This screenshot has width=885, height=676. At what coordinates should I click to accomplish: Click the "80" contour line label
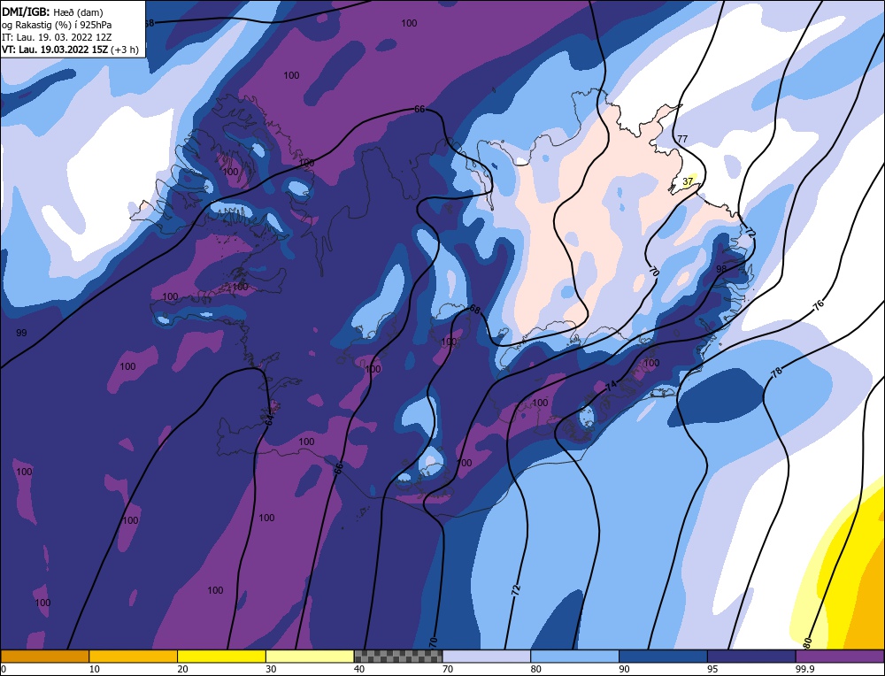(807, 642)
